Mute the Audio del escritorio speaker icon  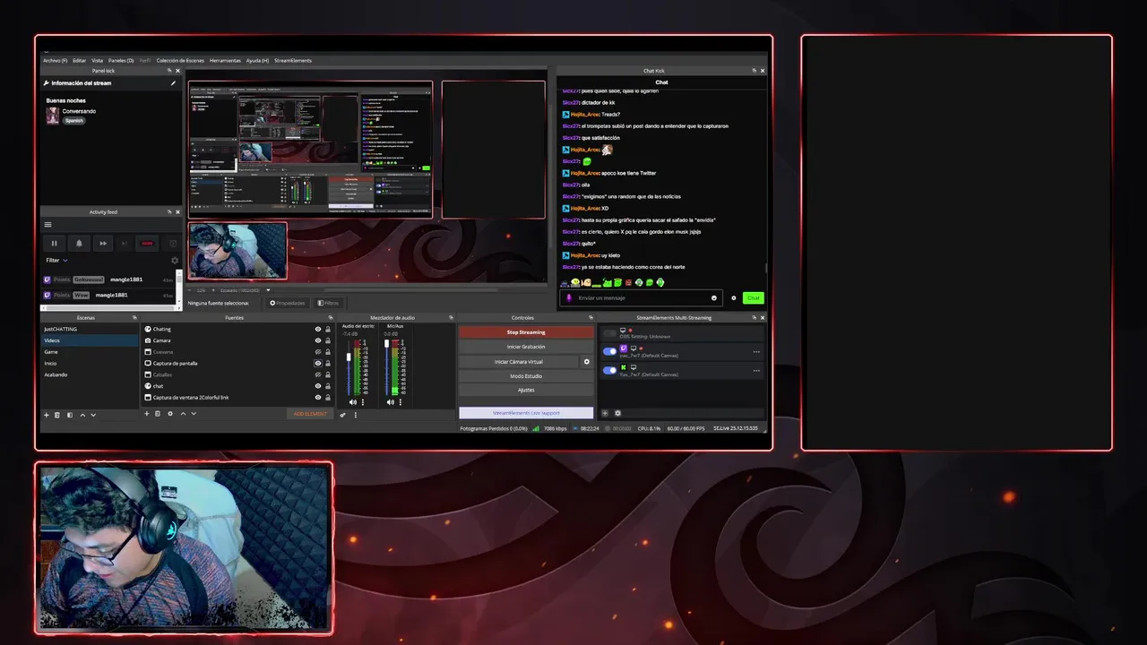click(x=352, y=402)
